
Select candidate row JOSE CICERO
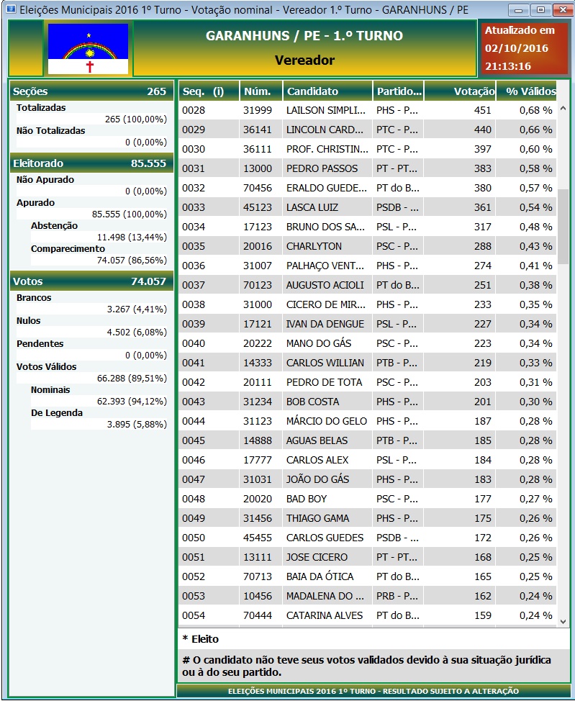[x=367, y=558]
